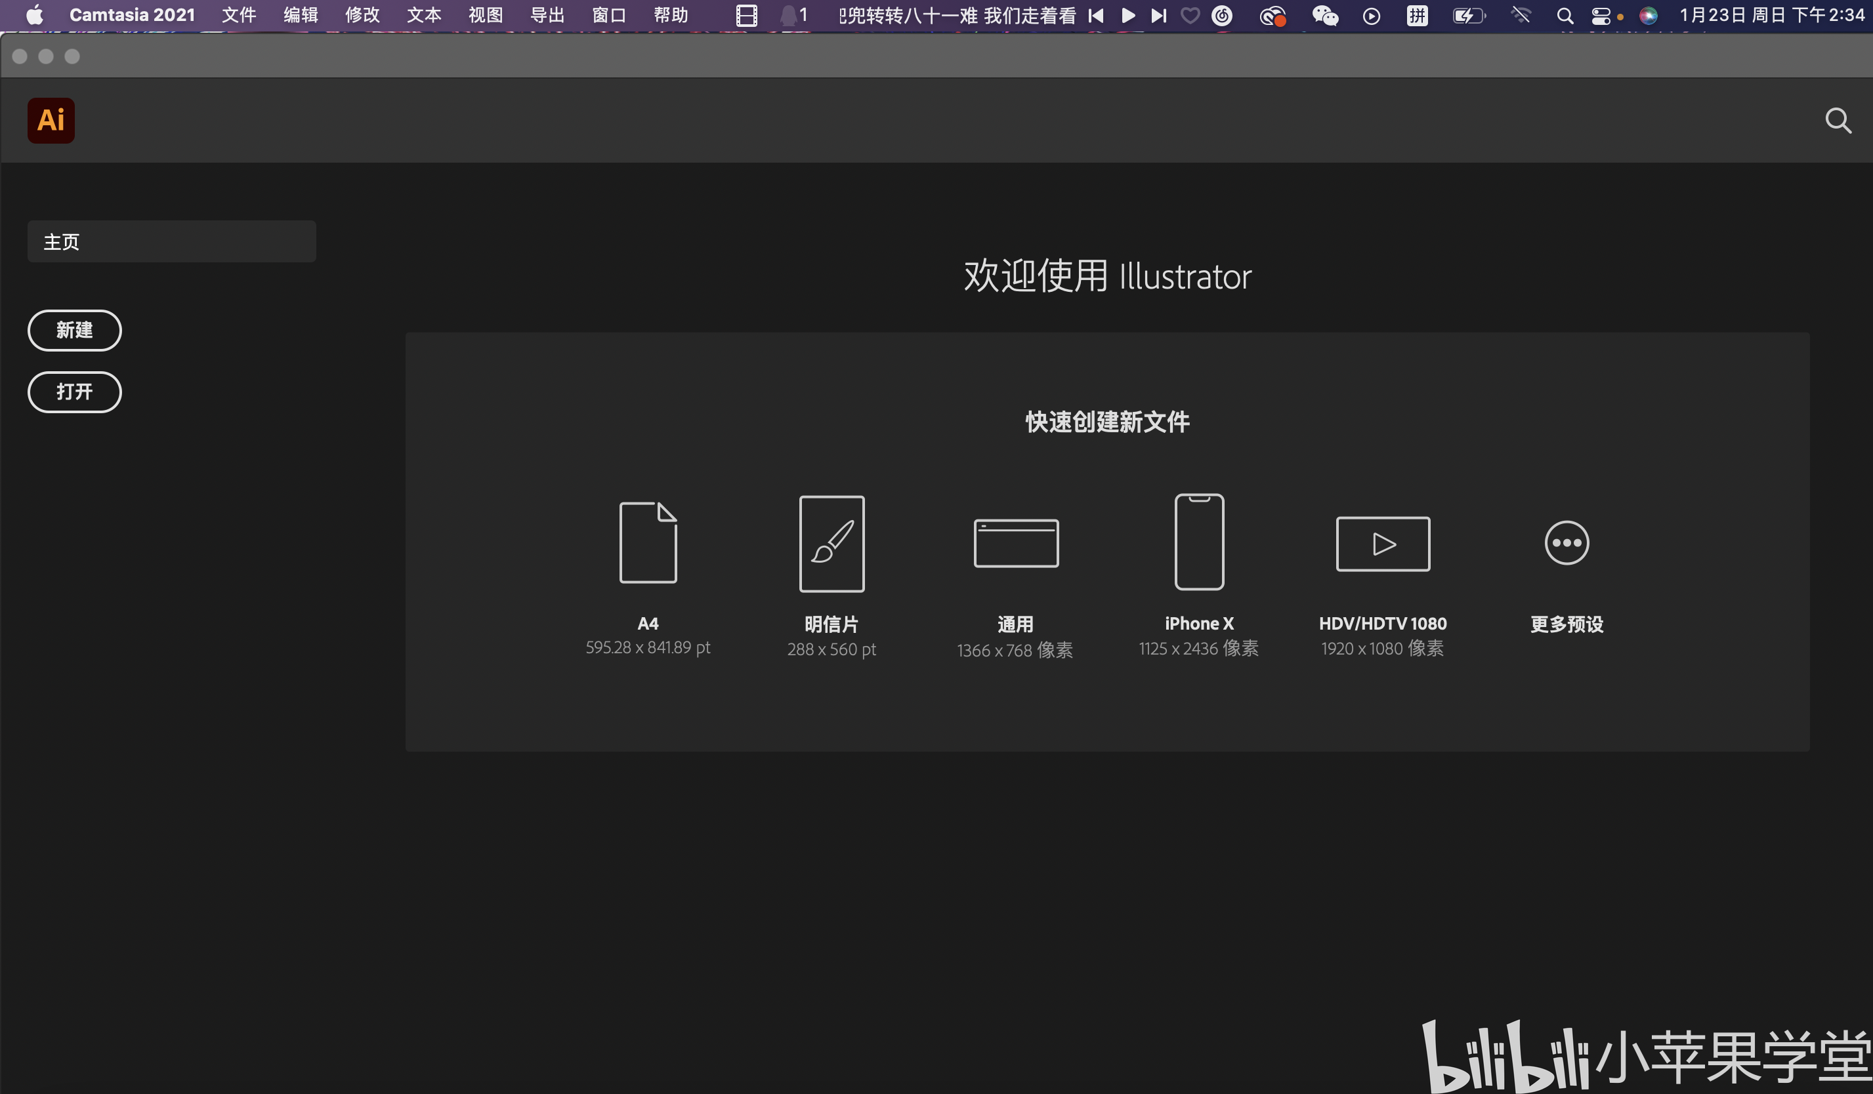The image size is (1873, 1094).
Task: Select the 主页 home tab in sidebar
Action: [x=172, y=241]
